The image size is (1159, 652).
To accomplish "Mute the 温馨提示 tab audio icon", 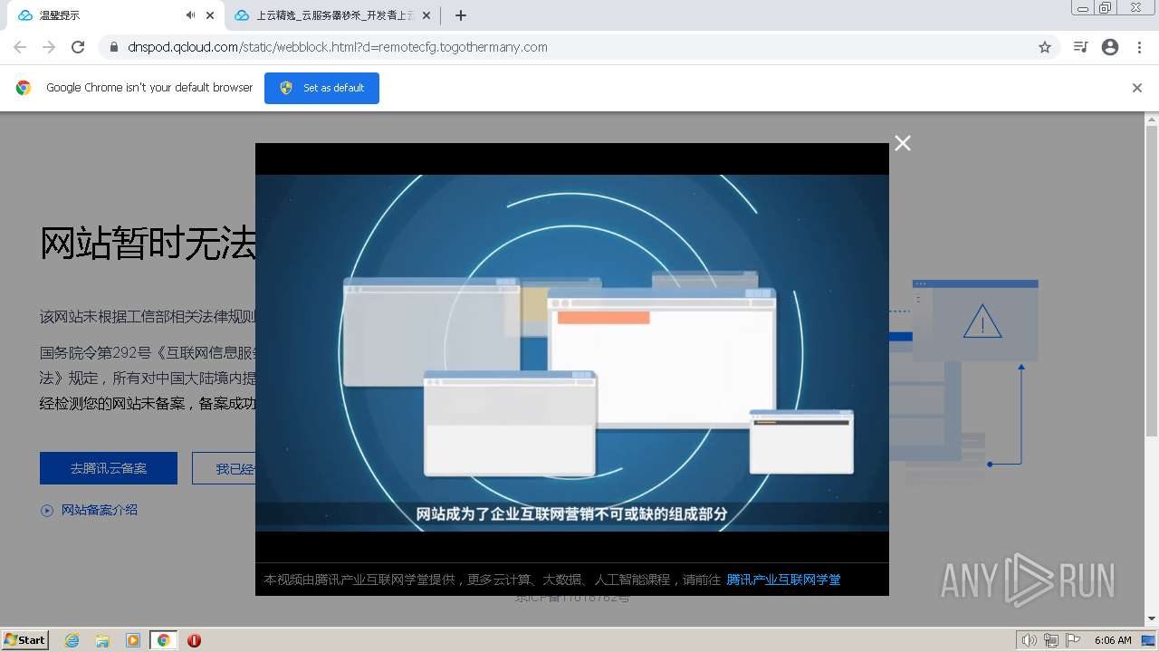I will (x=190, y=15).
